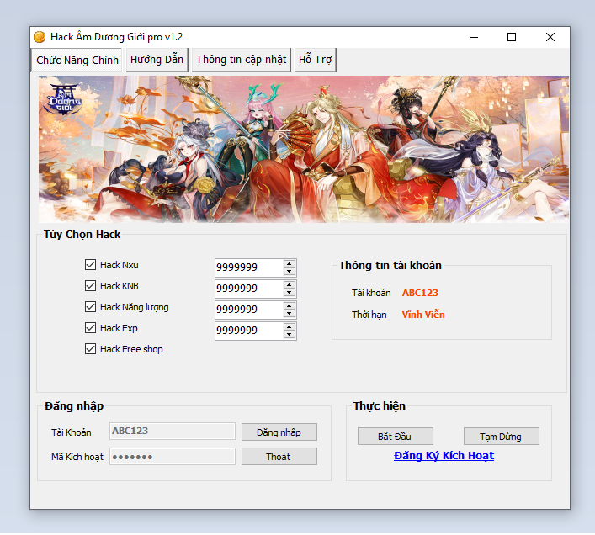Uncheck the Hack Free shop option
Viewport: 595px width, 535px height.
click(x=91, y=349)
